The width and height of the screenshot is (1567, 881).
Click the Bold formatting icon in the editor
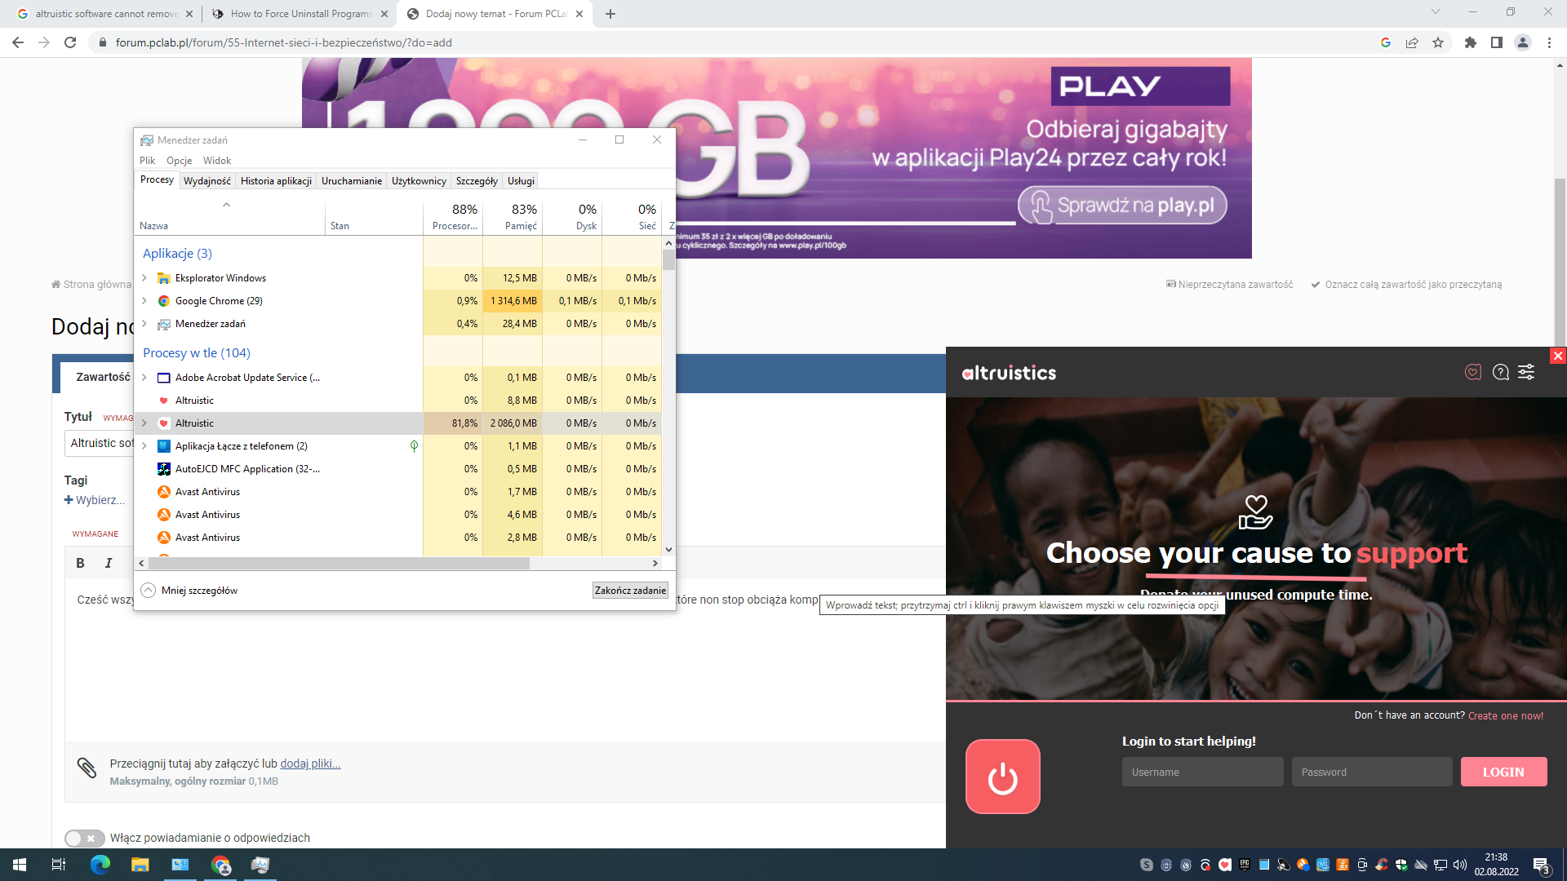[80, 563]
